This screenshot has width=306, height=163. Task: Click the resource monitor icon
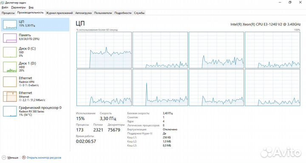[x=24, y=157]
